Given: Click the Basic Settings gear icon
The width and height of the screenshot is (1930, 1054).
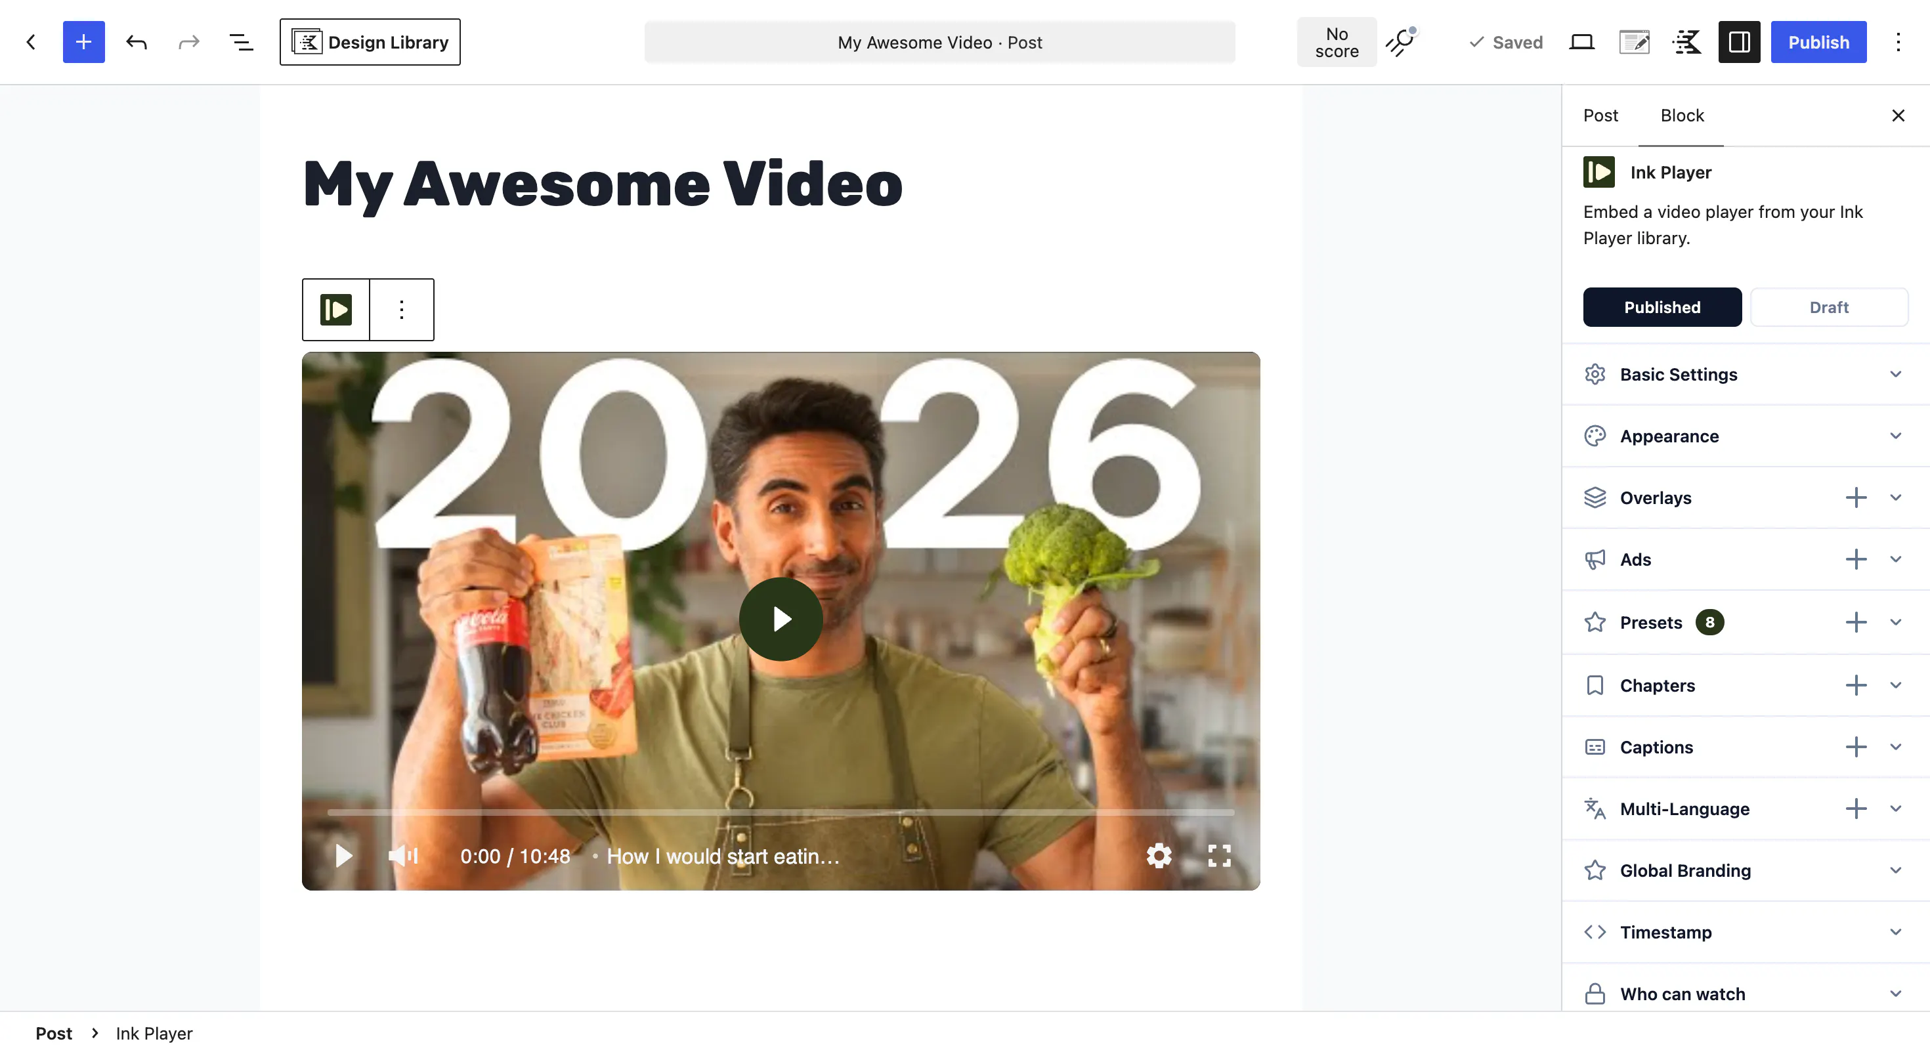Looking at the screenshot, I should [1595, 374].
